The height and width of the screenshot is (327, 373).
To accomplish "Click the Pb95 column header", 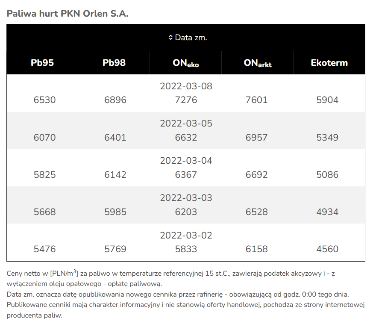I will 42,63.
